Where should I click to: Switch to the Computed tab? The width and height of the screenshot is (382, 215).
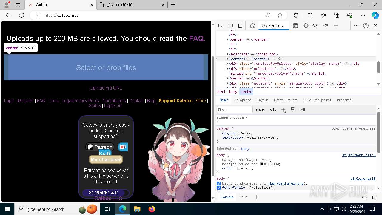[243, 100]
